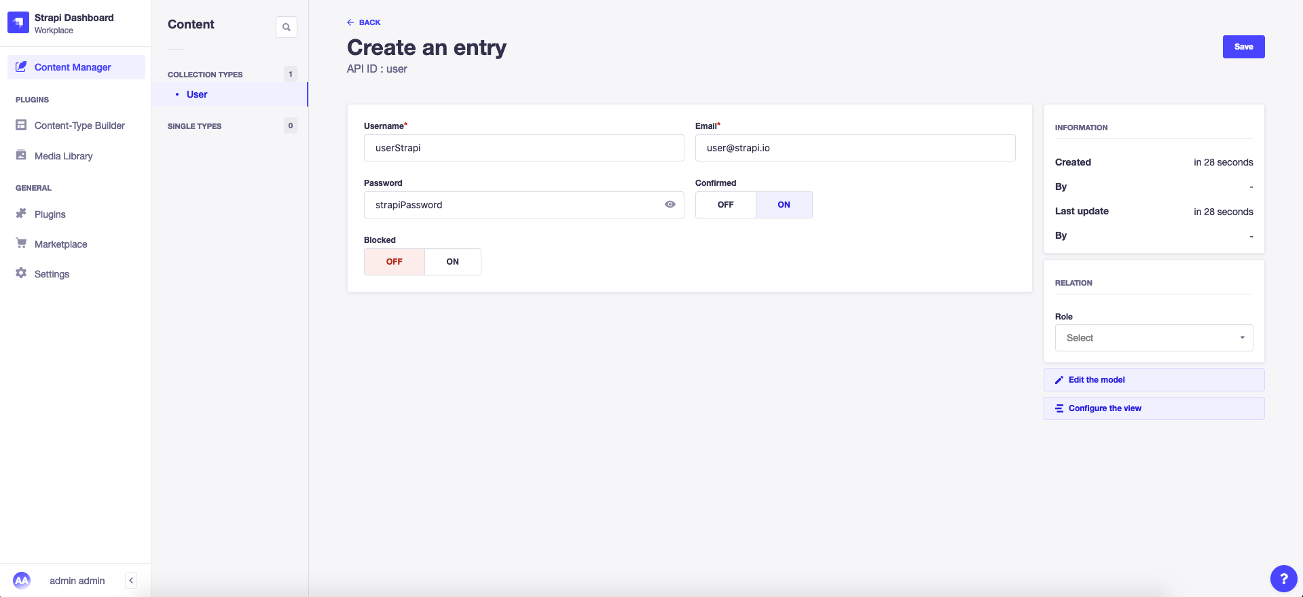Image resolution: width=1303 pixels, height=597 pixels.
Task: Click the Media Library picture icon
Action: (21, 155)
